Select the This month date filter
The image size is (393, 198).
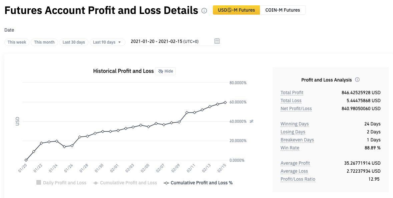pos(44,42)
